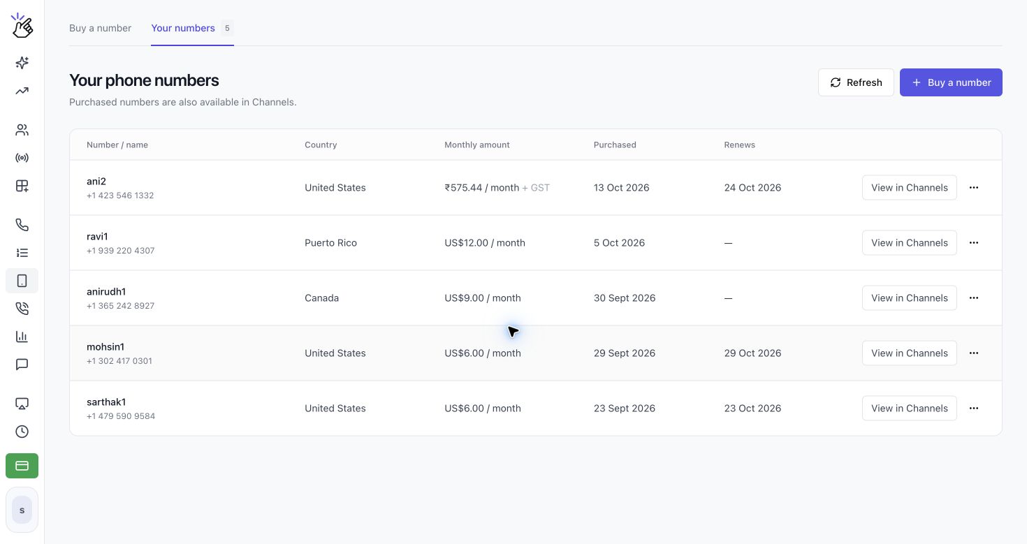Screen dimensions: 1027x544
Task: Click phone number +1 479 590 9584
Action: point(121,416)
